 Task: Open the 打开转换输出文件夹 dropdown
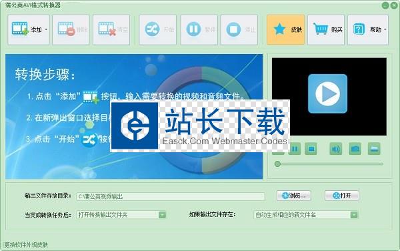tap(121, 215)
